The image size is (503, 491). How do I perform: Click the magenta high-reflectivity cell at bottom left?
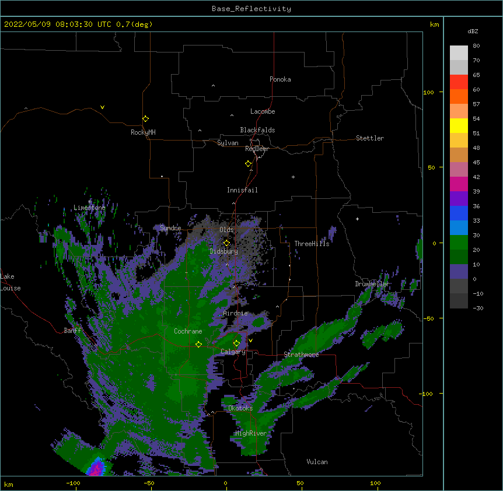(96, 468)
